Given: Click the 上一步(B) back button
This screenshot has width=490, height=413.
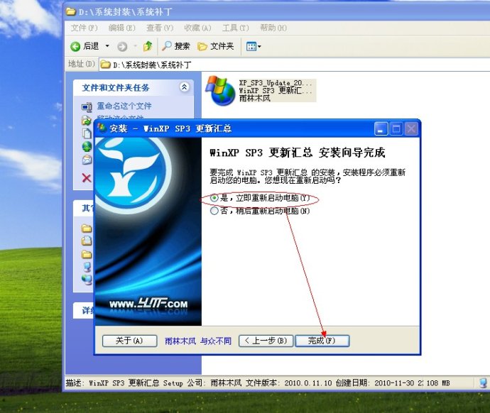Looking at the screenshot, I should tap(266, 341).
